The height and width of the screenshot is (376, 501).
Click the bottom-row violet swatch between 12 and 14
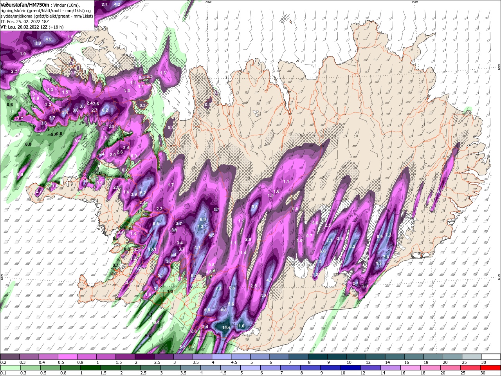370,368
